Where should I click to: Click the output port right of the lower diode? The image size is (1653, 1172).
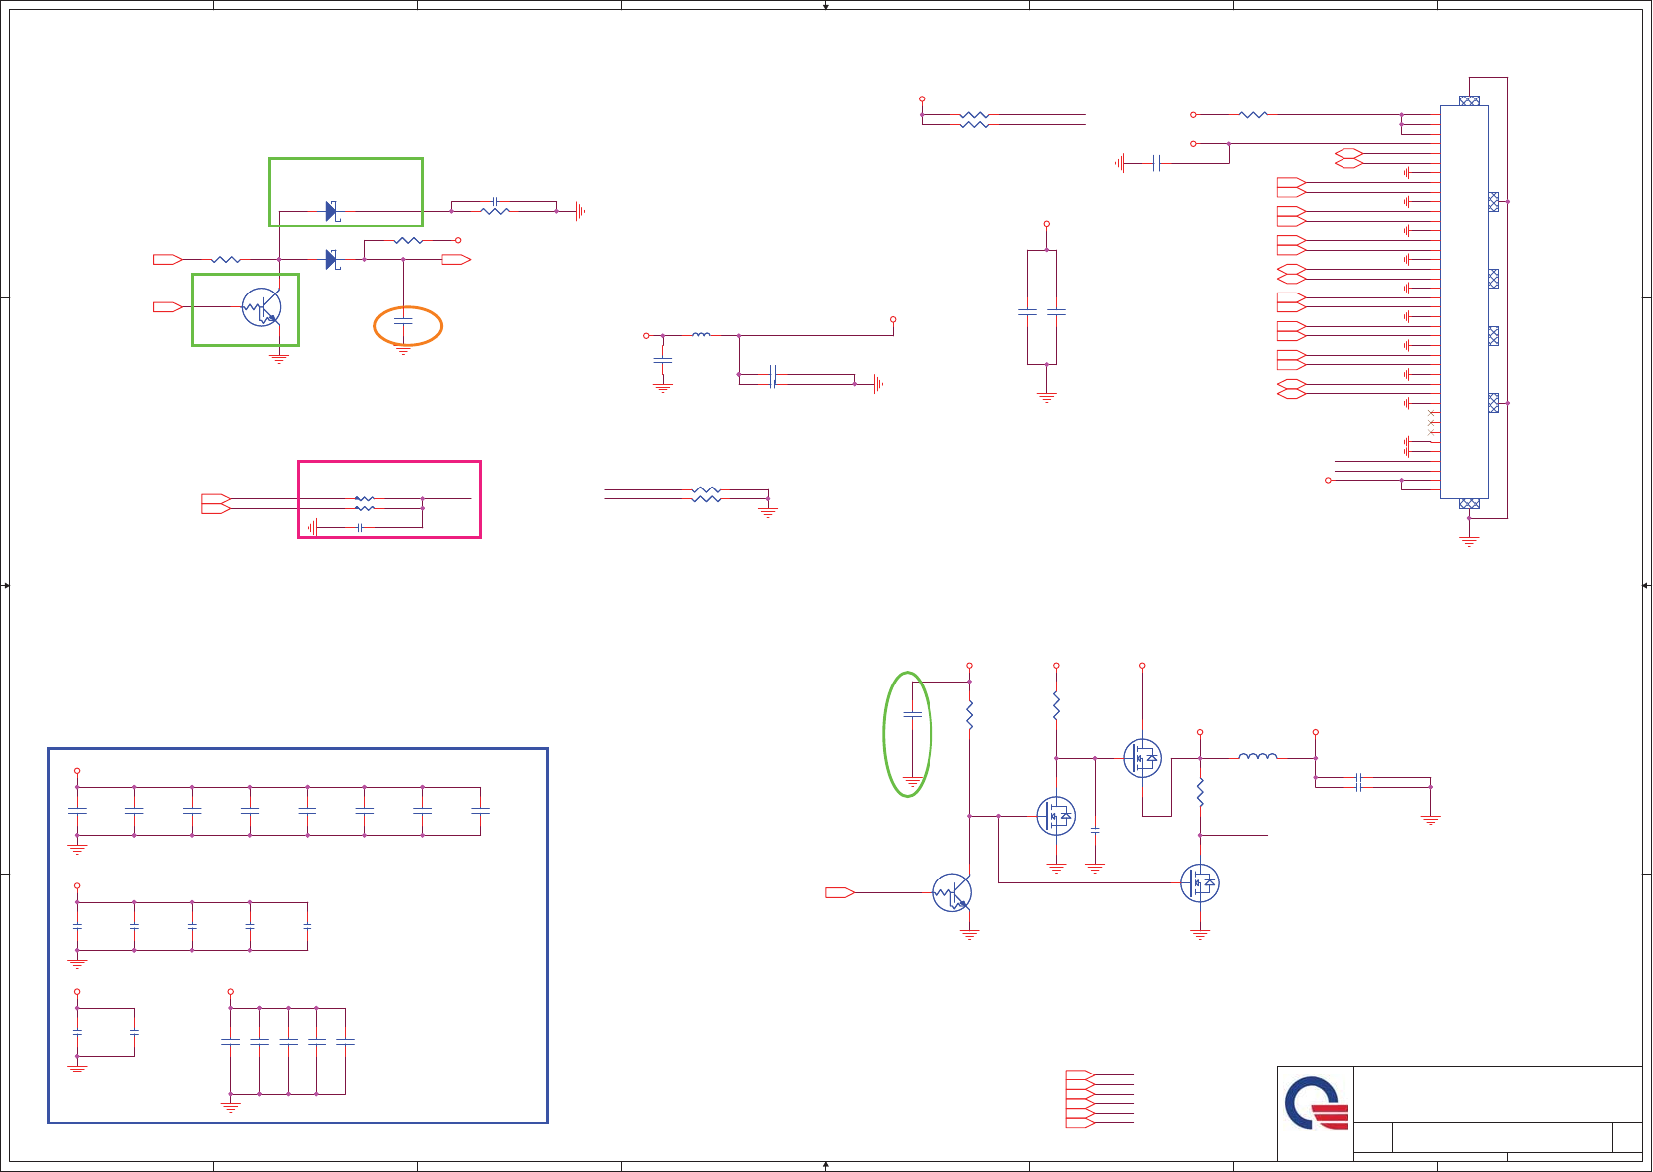point(456,259)
